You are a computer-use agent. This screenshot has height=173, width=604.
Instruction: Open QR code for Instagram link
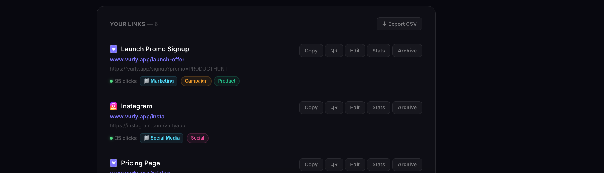coord(334,108)
